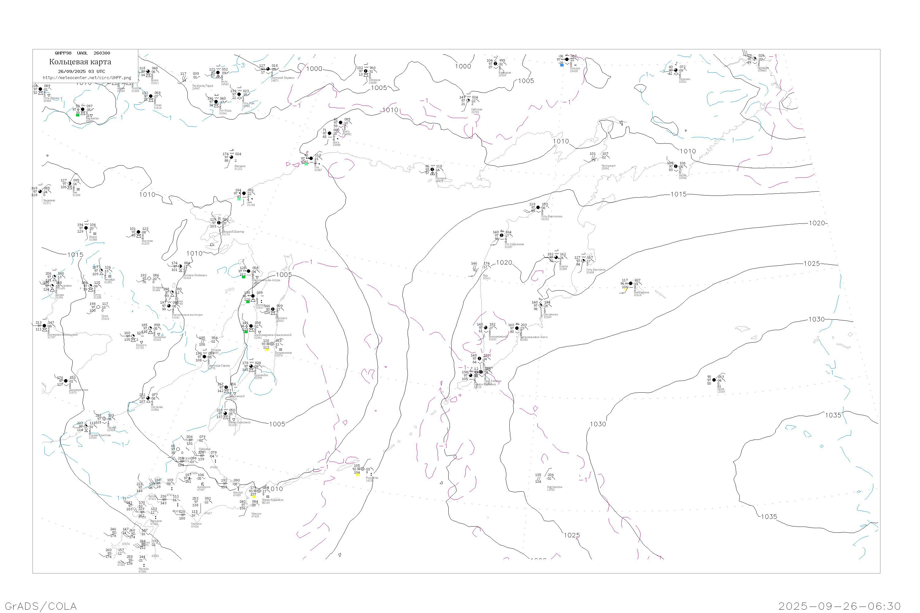Click yellow square below Пограничное station value 112
Viewport: 920px width, 613px height.
point(266,350)
